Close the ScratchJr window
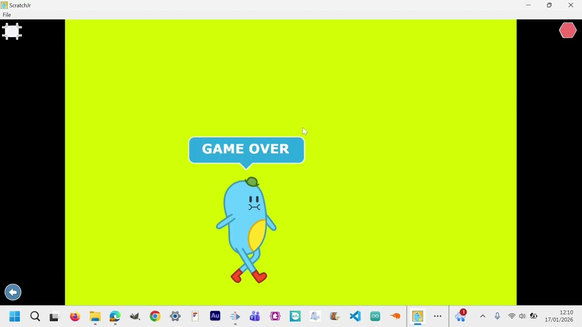The image size is (582, 327). tap(571, 5)
